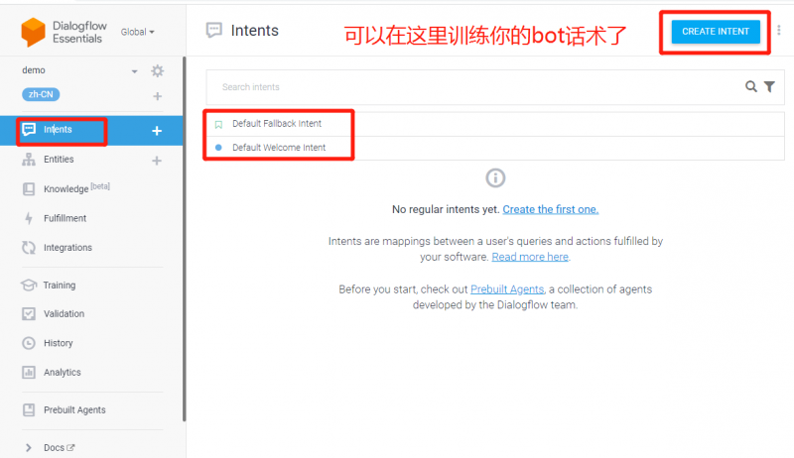
Task: Open Validation menu item
Action: (64, 314)
